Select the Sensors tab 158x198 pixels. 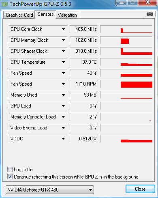coord(45,14)
